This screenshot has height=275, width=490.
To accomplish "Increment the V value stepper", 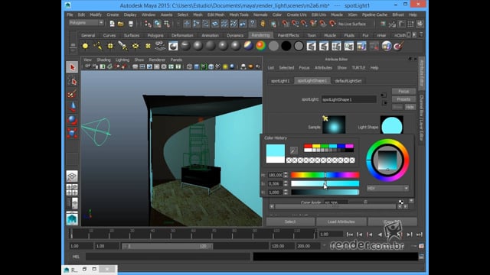I will (x=286, y=191).
